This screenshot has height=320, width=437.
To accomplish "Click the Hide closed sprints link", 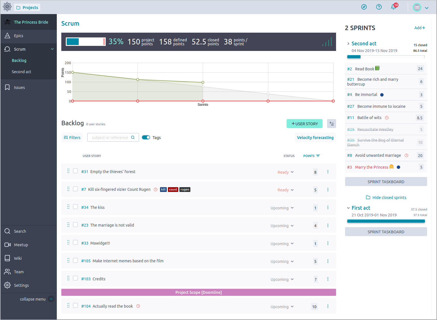I will click(386, 197).
